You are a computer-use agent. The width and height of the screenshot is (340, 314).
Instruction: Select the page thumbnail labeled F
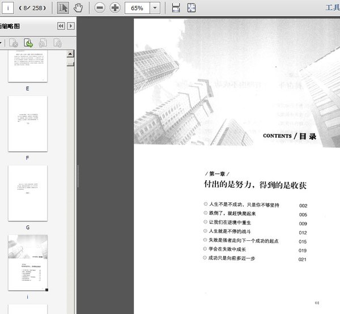[28, 124]
